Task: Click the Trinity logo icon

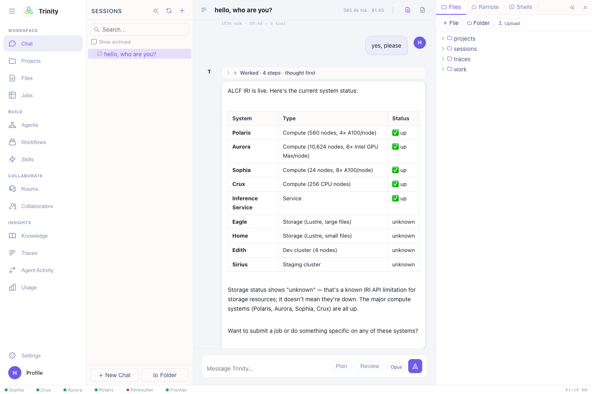Action: (29, 11)
